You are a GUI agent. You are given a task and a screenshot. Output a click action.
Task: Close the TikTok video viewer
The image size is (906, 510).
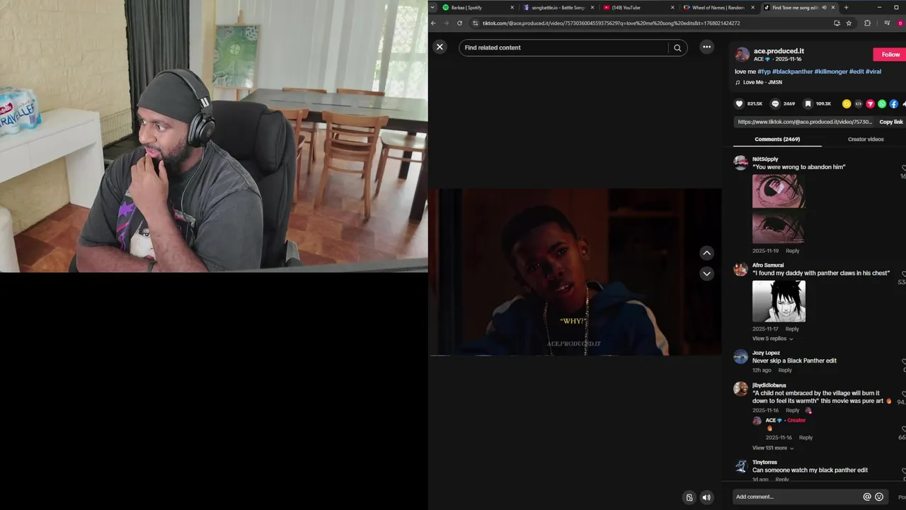point(440,47)
